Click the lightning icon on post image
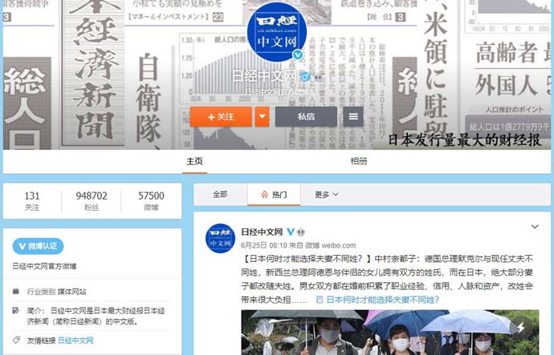This screenshot has width=554, height=355. pyautogui.click(x=521, y=327)
